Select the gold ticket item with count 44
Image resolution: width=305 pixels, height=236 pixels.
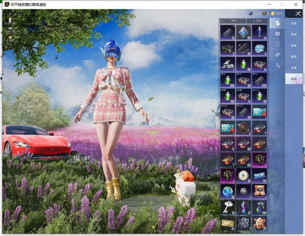coord(228,223)
